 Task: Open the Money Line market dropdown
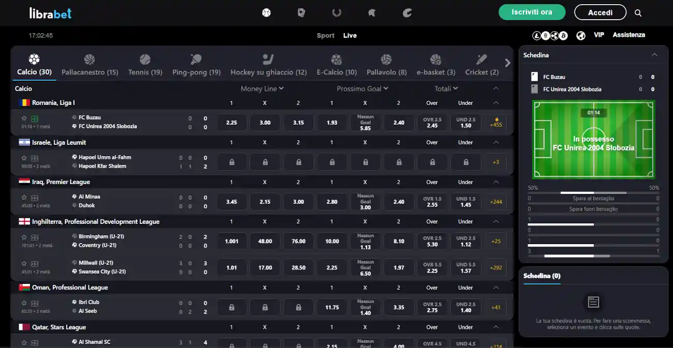tap(262, 89)
